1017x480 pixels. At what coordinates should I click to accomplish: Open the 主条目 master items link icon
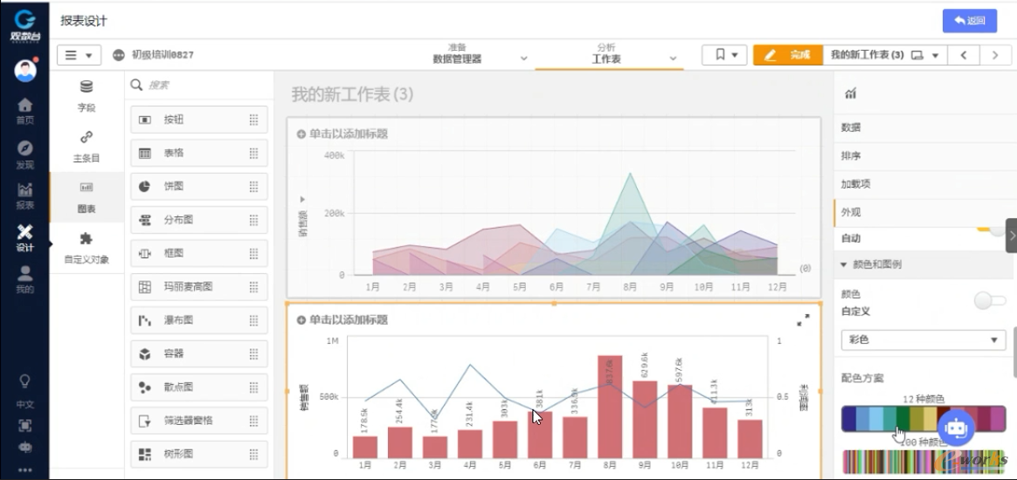(86, 145)
